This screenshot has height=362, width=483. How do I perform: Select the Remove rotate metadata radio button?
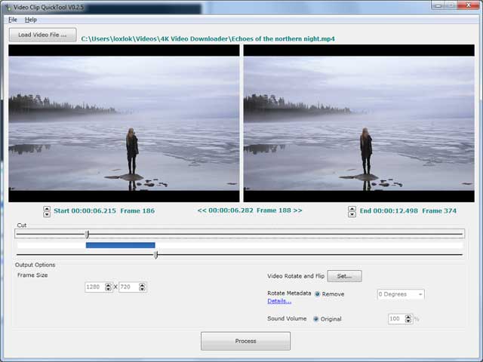tap(317, 294)
